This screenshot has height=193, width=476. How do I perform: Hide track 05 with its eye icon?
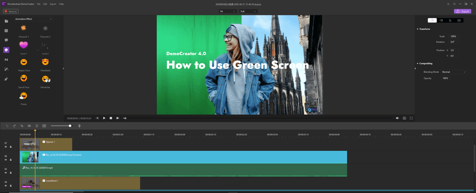[x=5, y=173]
